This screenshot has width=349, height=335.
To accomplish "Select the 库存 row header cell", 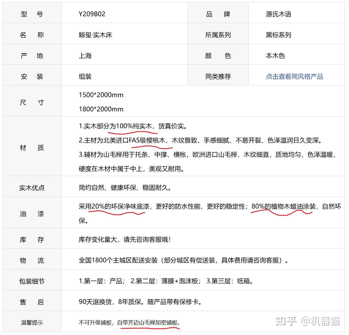I will (31, 240).
